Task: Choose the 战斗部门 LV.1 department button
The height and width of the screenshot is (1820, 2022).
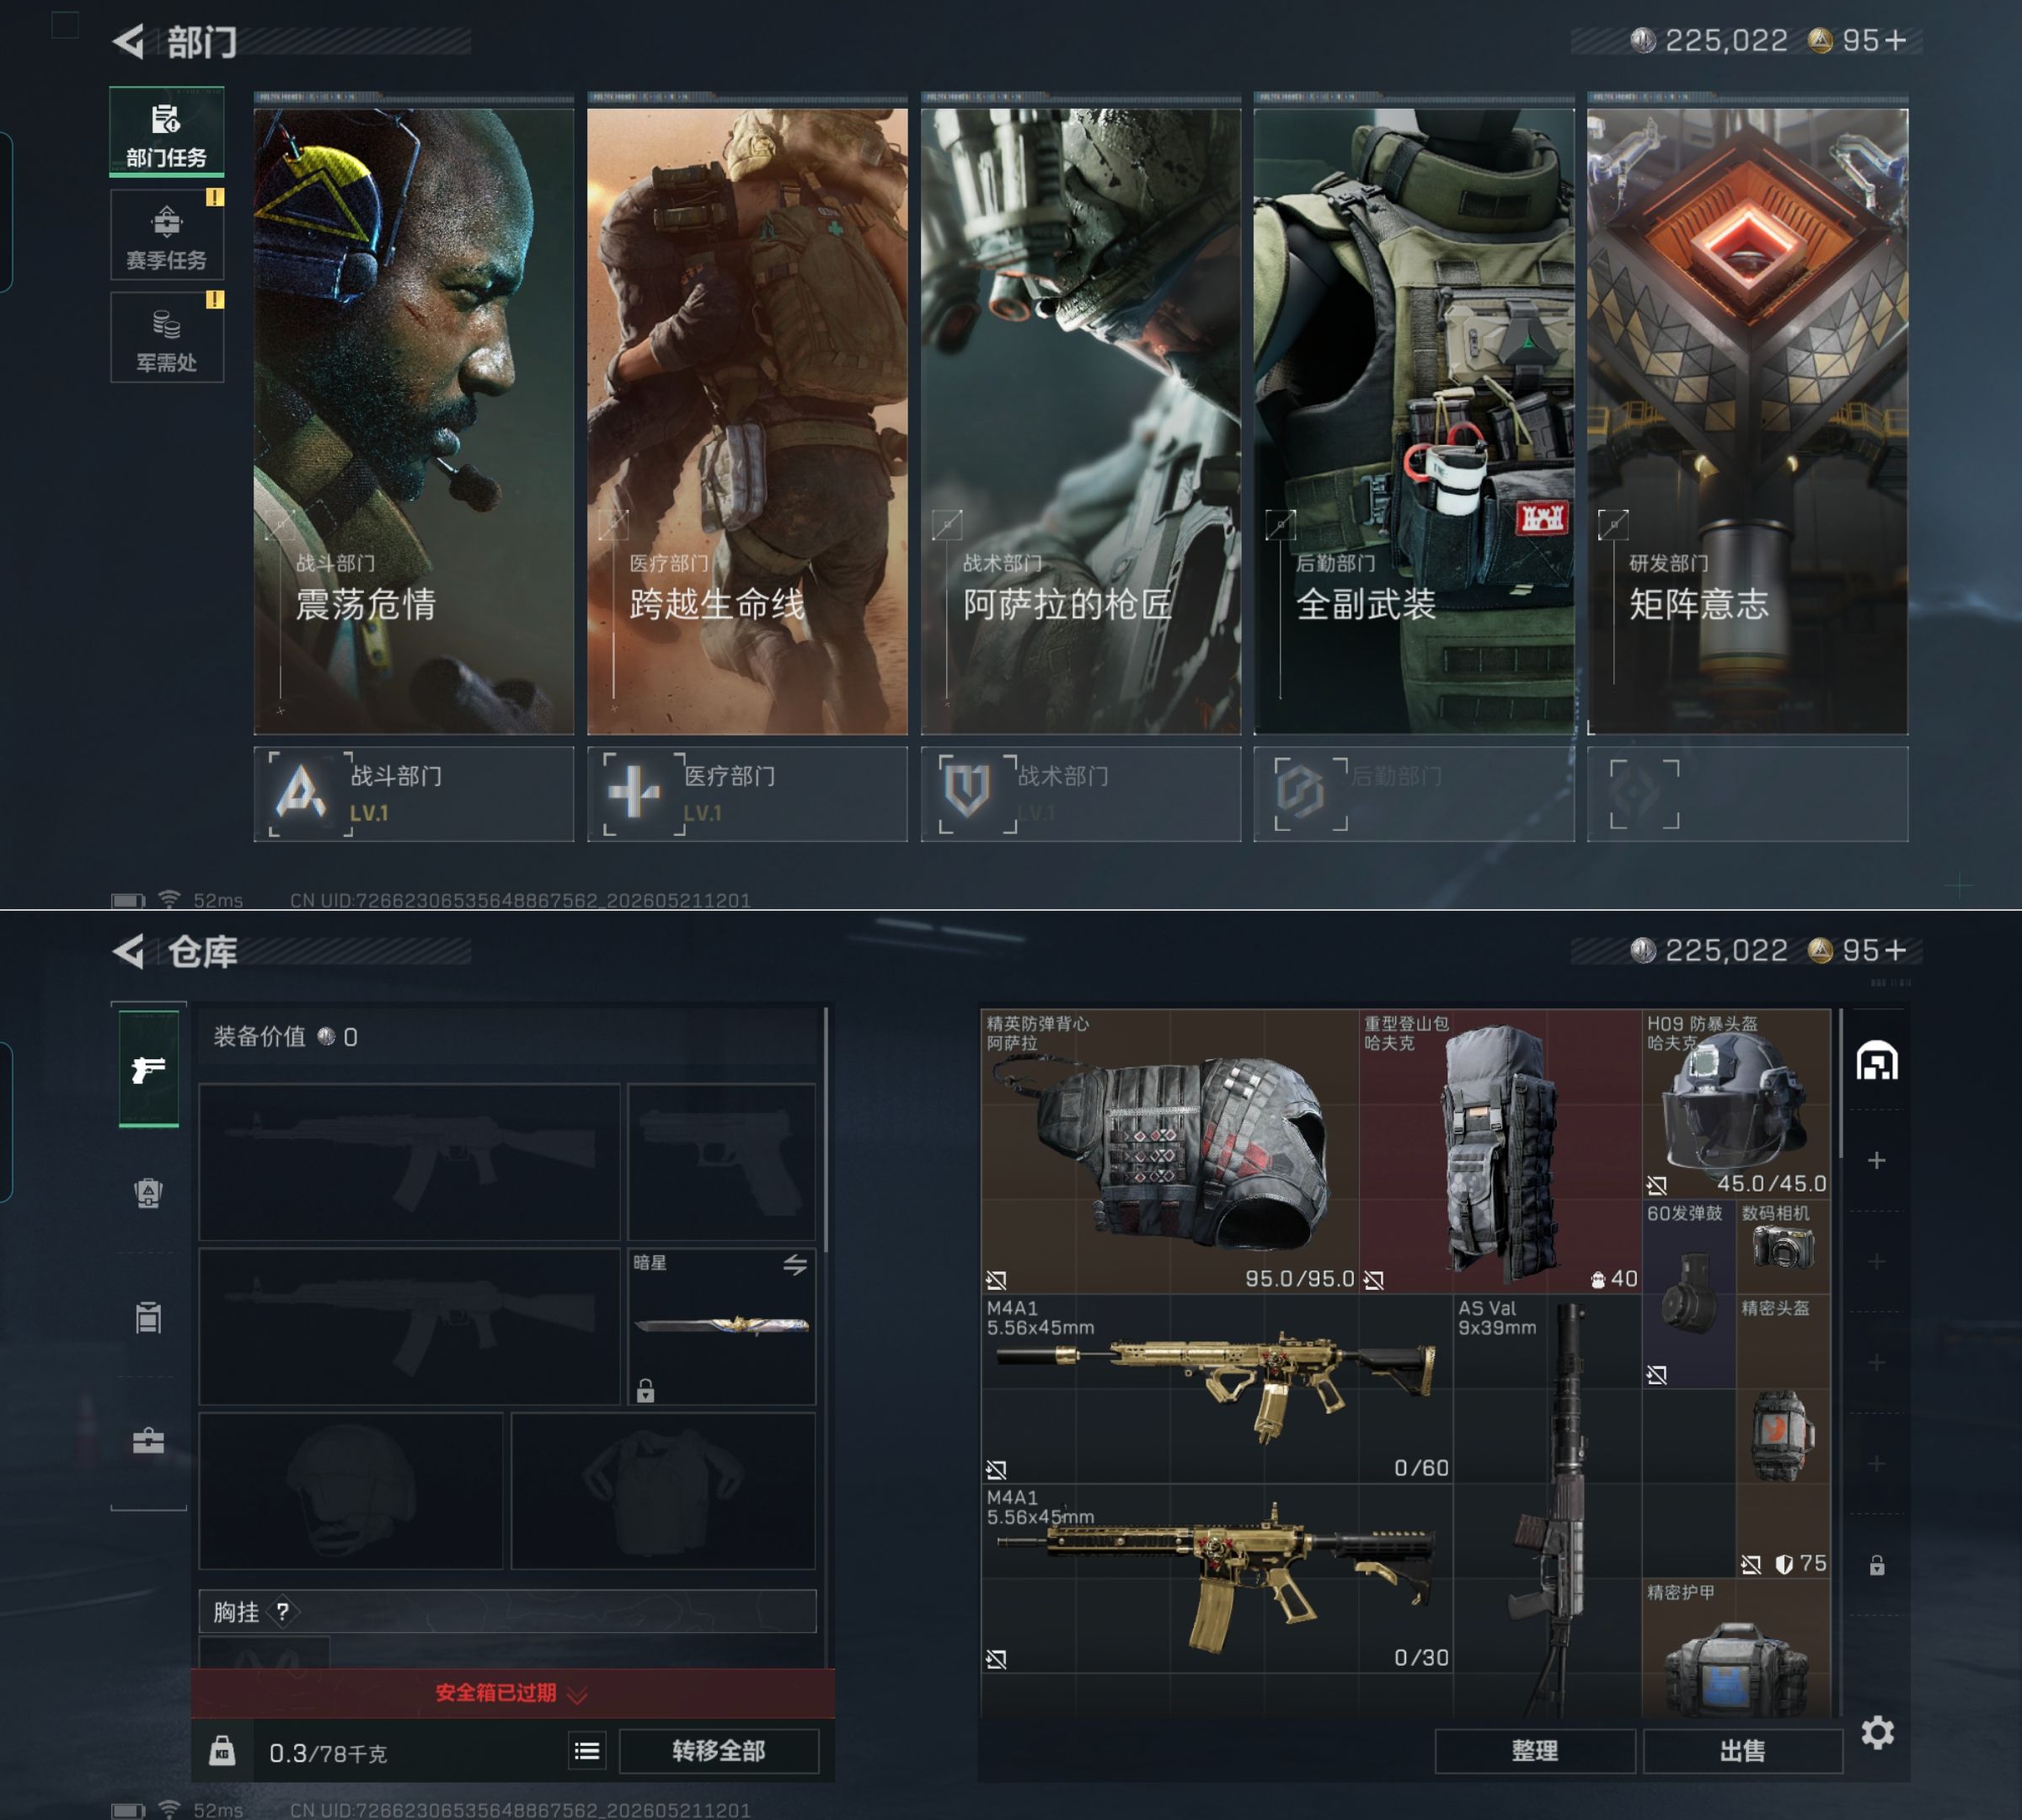Action: [413, 794]
